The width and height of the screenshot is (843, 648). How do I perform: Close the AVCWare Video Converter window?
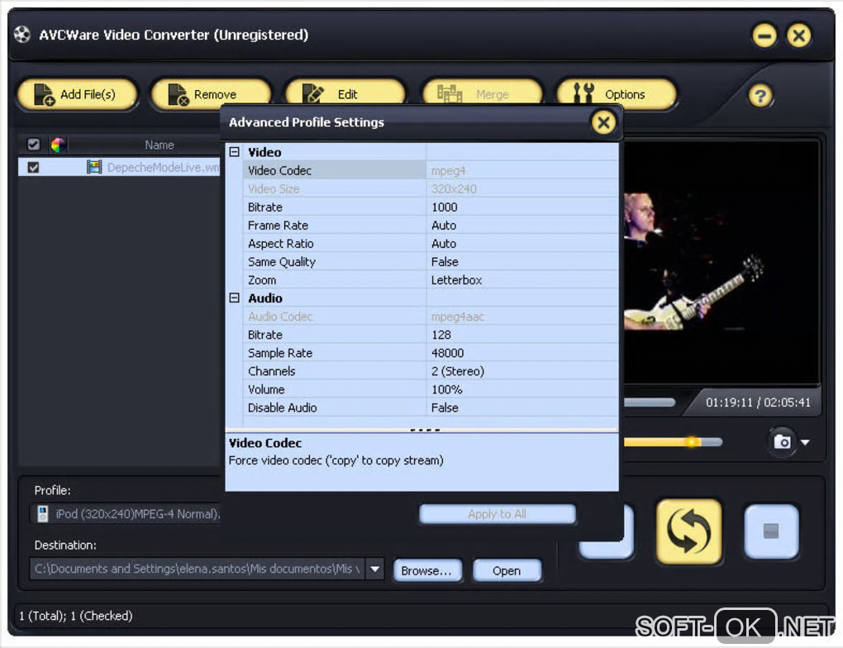click(799, 36)
